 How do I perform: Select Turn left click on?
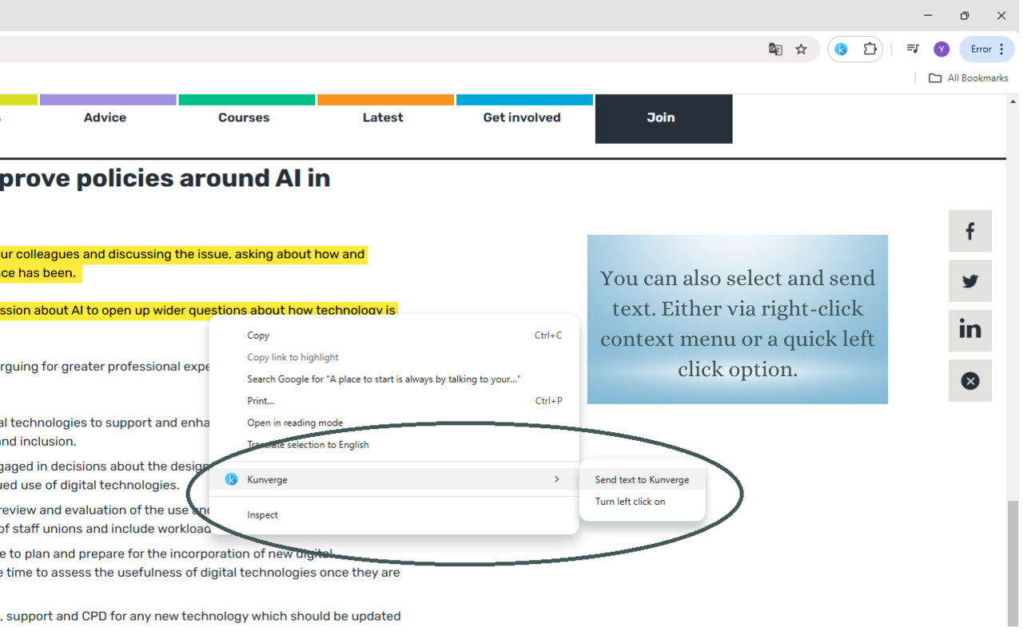642,502
